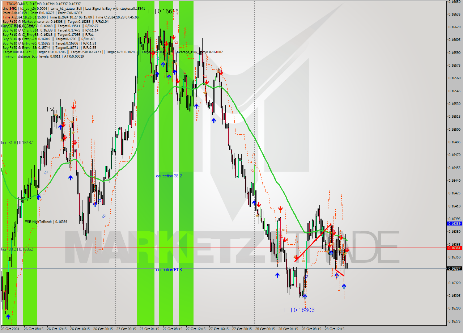Click the 'average_Buy_entry: 0.161007' label
The height and width of the screenshot is (333, 463).
click(x=200, y=52)
